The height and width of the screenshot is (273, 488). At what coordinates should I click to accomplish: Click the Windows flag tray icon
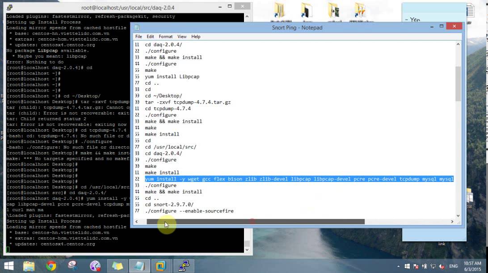[x=407, y=266]
